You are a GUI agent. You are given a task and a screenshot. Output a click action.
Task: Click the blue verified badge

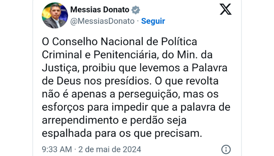tap(136, 10)
